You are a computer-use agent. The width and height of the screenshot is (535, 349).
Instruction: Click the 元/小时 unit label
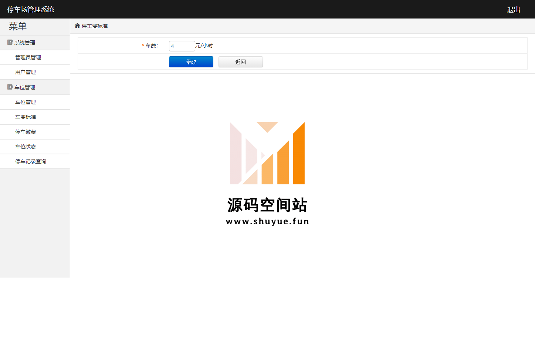204,46
